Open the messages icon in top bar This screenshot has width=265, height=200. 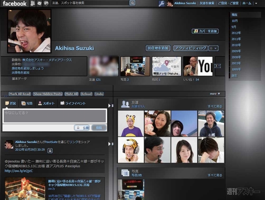coord(39,3)
